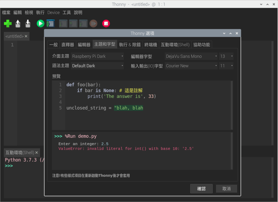Stop the backend with the red Stop icon
Screen dimensions: 278x202
tap(106, 24)
